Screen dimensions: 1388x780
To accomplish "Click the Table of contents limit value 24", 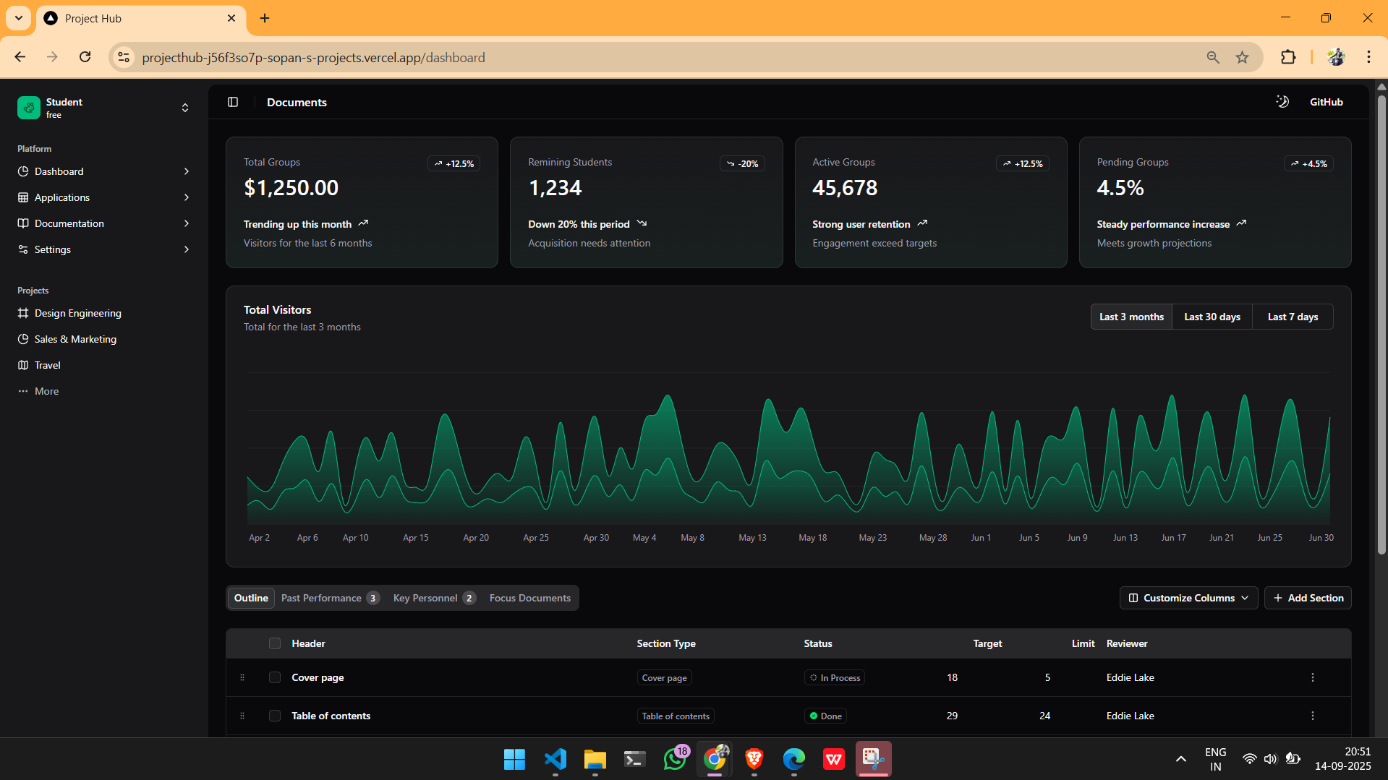I will (x=1044, y=716).
